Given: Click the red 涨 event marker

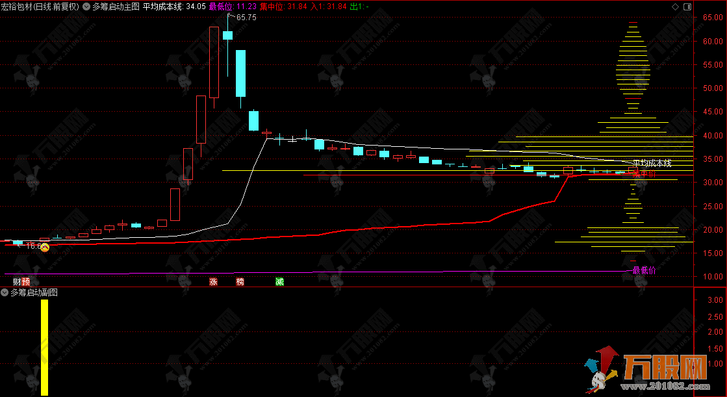Looking at the screenshot, I should click(x=213, y=282).
